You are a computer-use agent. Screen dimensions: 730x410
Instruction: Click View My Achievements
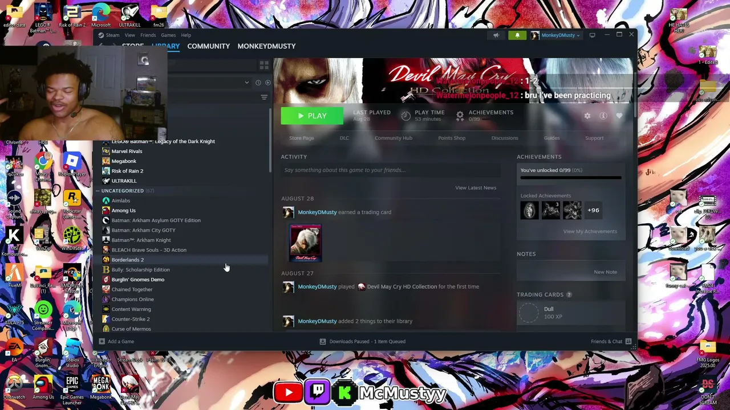point(590,231)
